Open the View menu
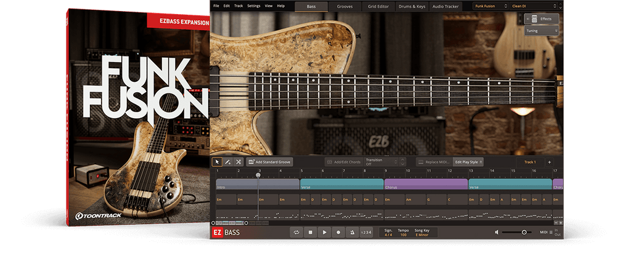The height and width of the screenshot is (256, 631). (269, 6)
